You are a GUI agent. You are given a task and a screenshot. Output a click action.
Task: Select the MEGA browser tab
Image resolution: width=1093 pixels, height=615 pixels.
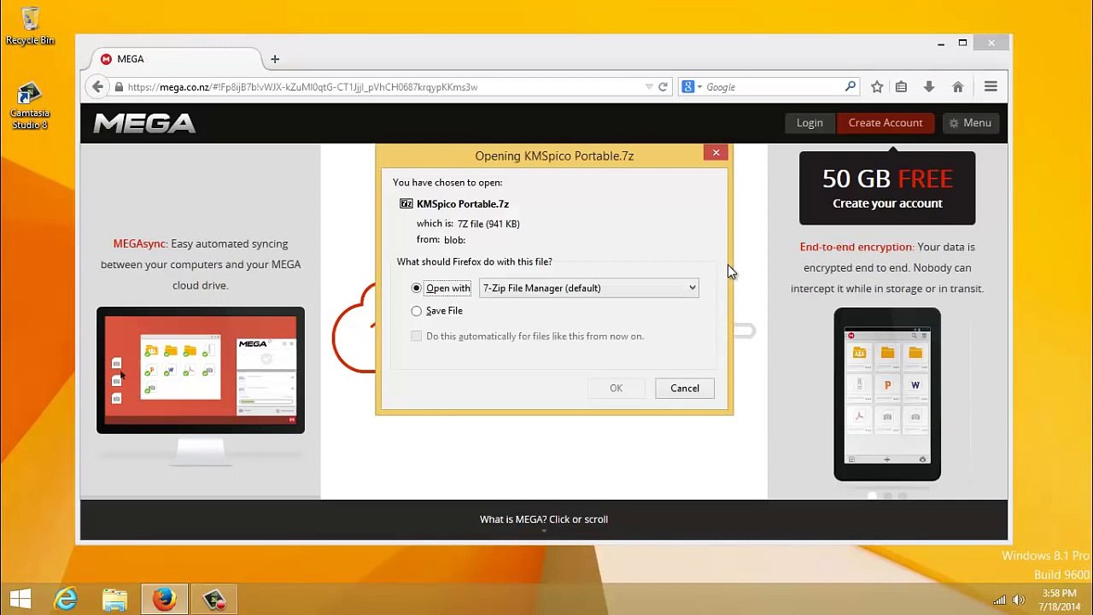[175, 59]
